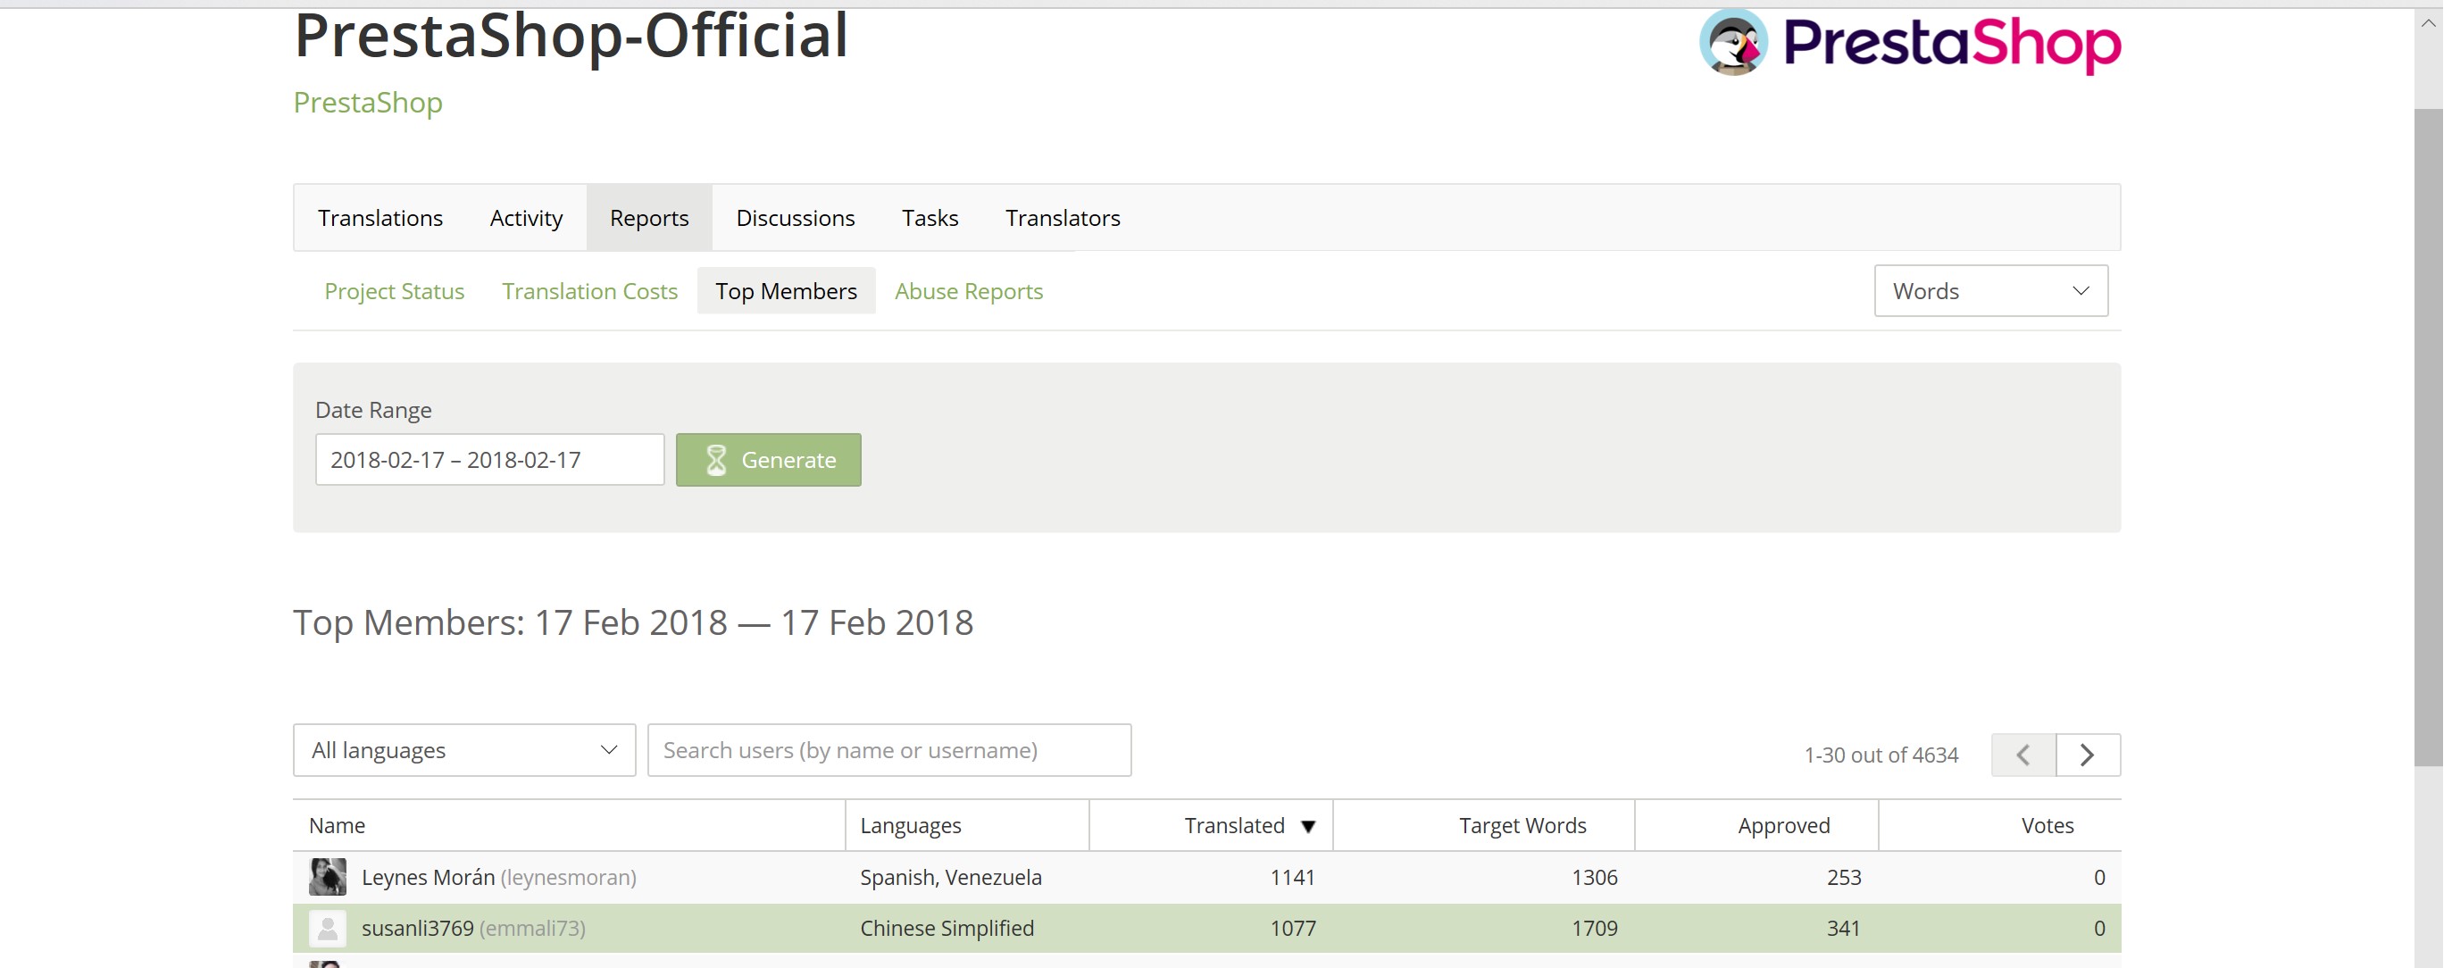Viewport: 2452px width, 968px height.
Task: Go to previous page of members
Action: coord(2023,755)
